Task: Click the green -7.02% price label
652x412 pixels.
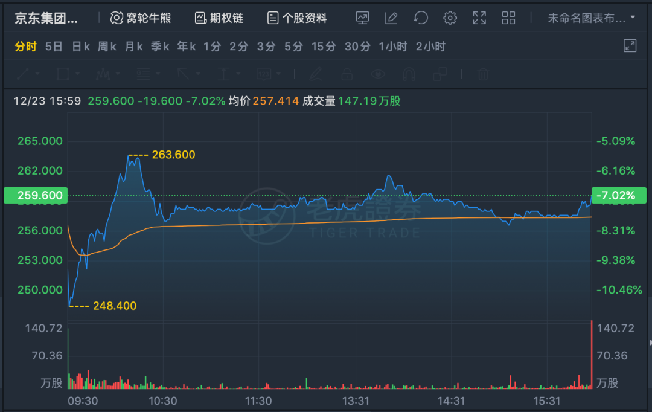Action: tap(618, 195)
